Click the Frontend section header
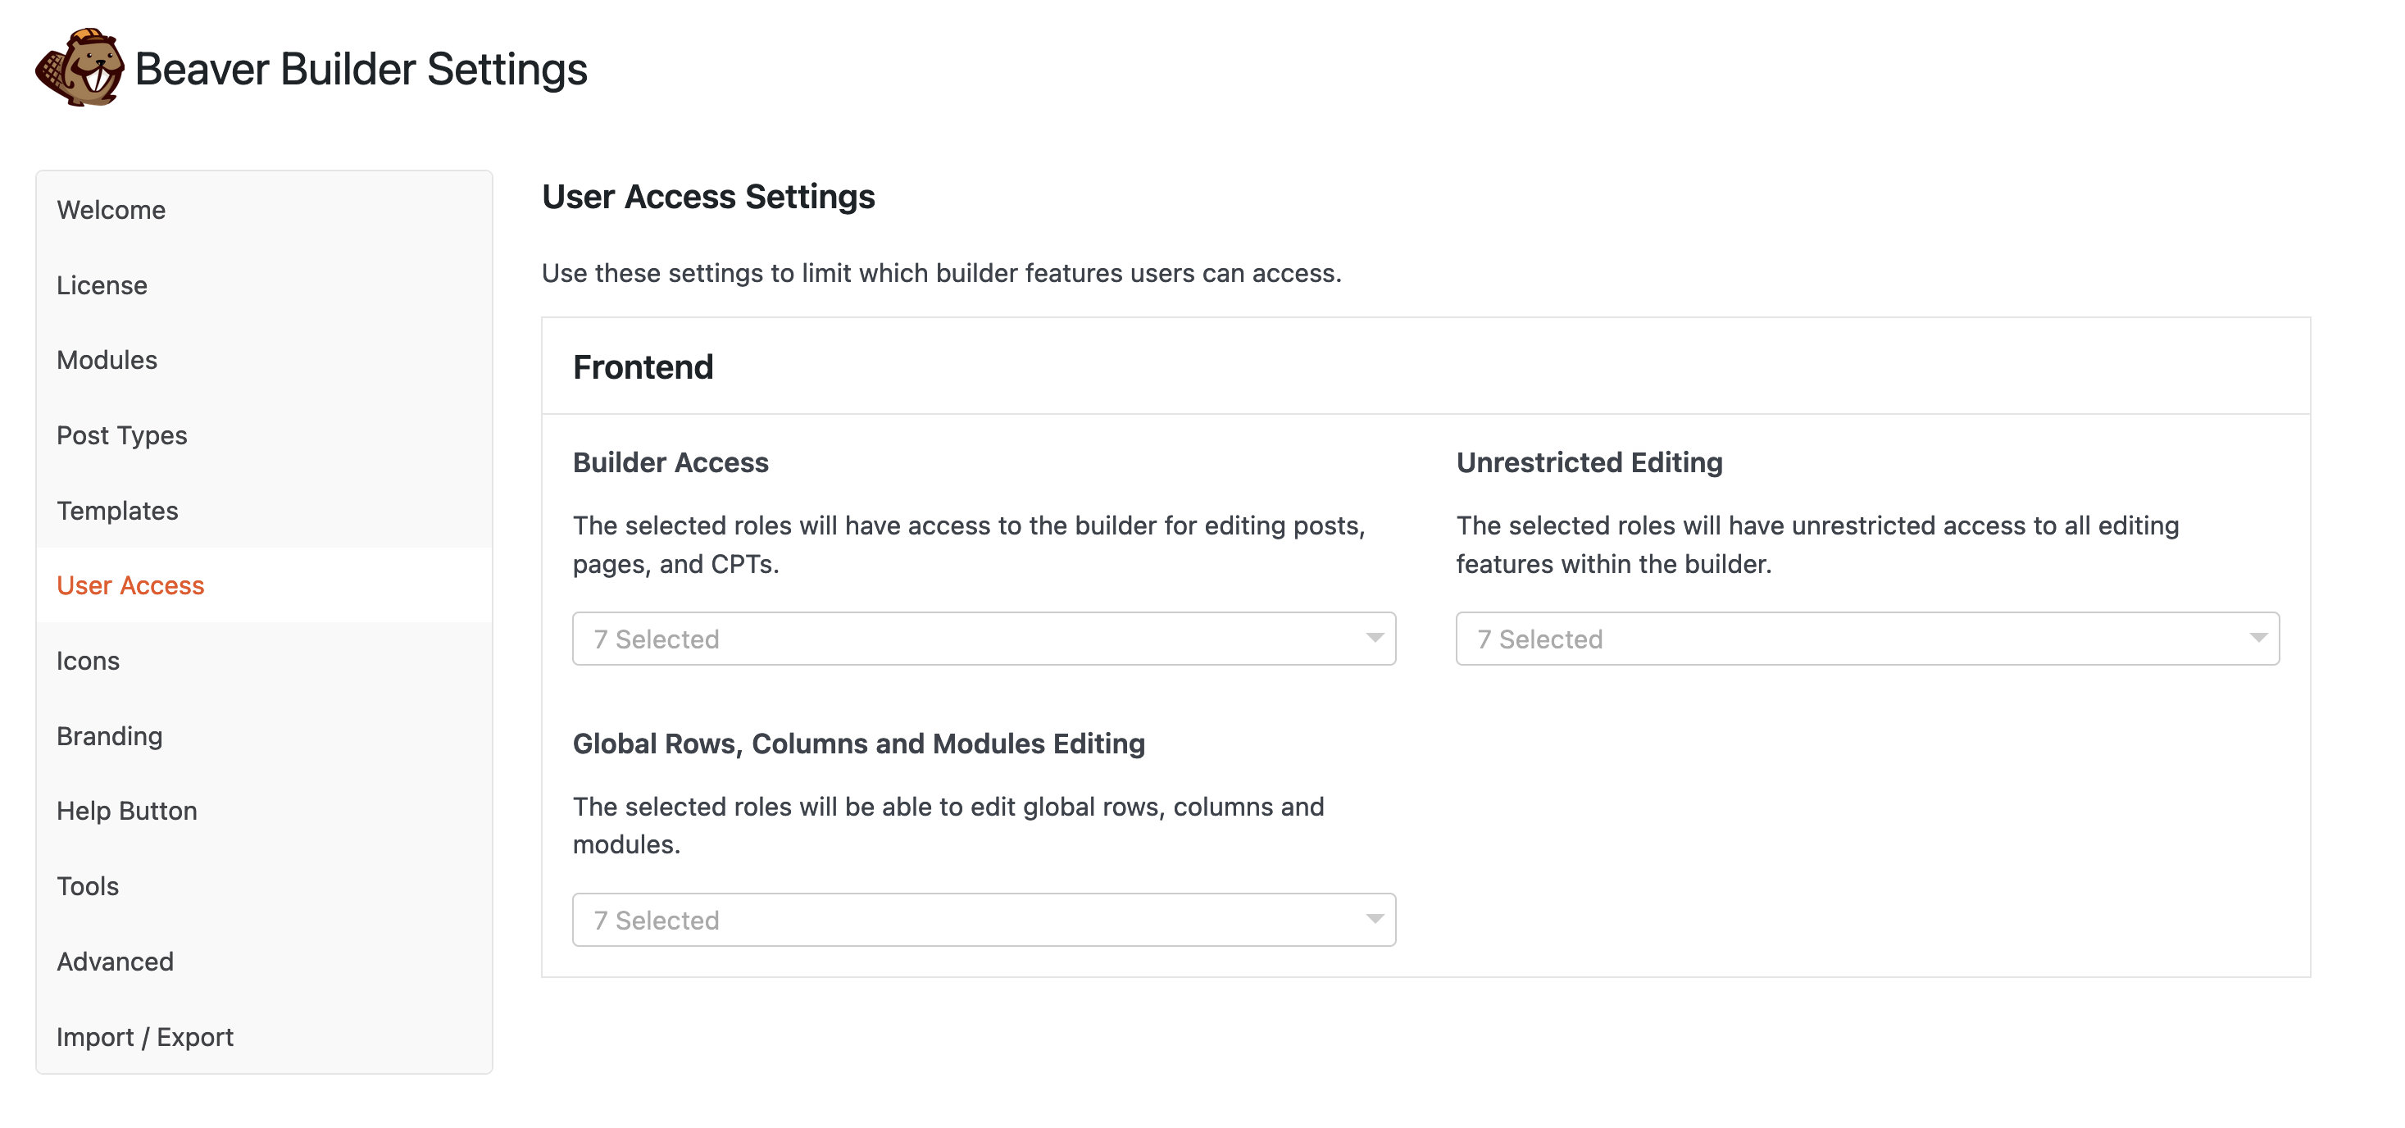 644,367
